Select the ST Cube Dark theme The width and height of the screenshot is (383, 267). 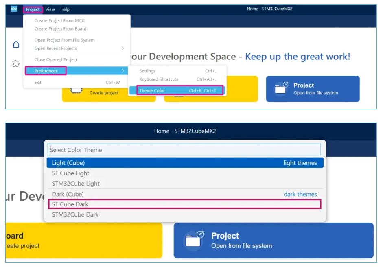click(x=185, y=204)
